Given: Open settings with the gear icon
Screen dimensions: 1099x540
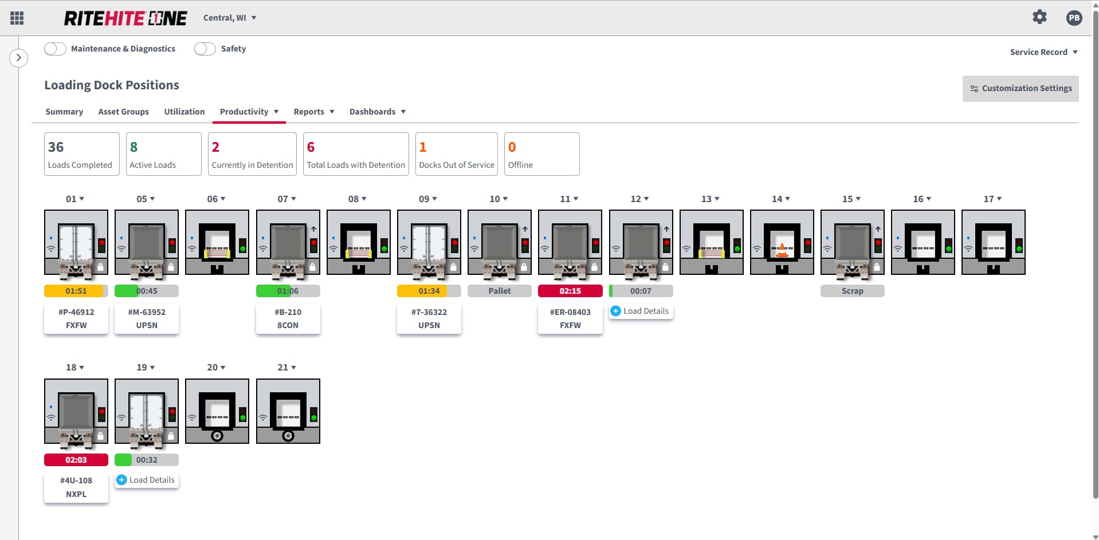Looking at the screenshot, I should click(x=1039, y=17).
